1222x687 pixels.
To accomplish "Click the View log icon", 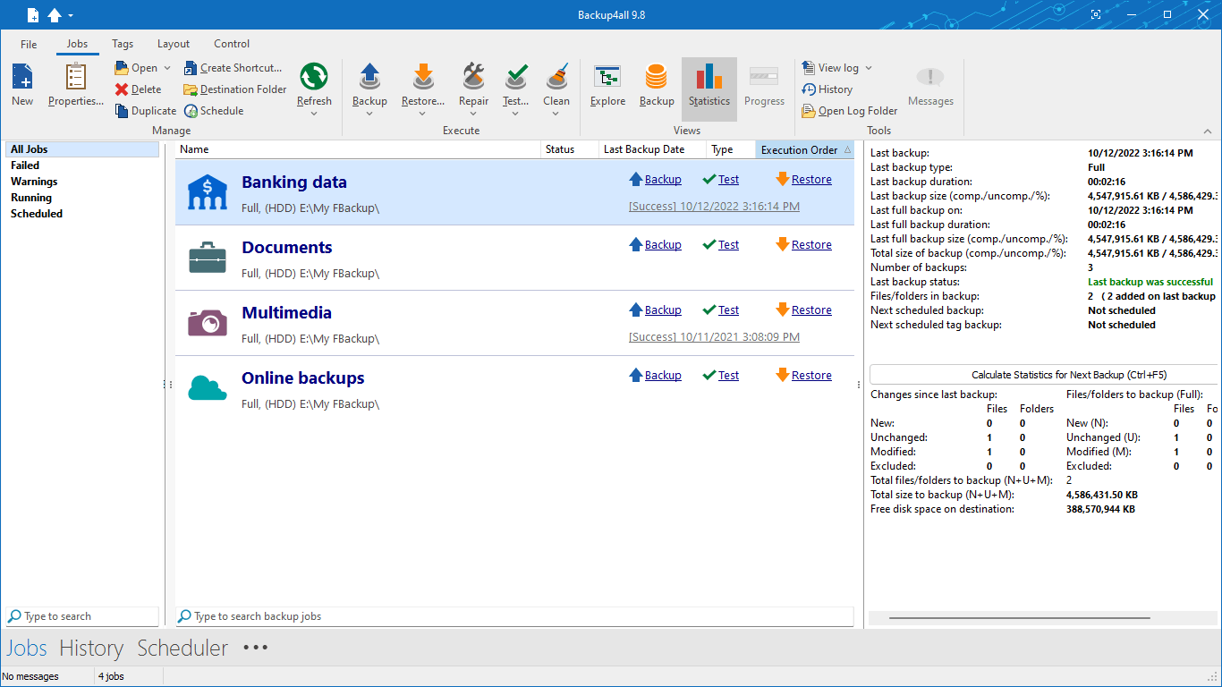I will click(x=809, y=68).
